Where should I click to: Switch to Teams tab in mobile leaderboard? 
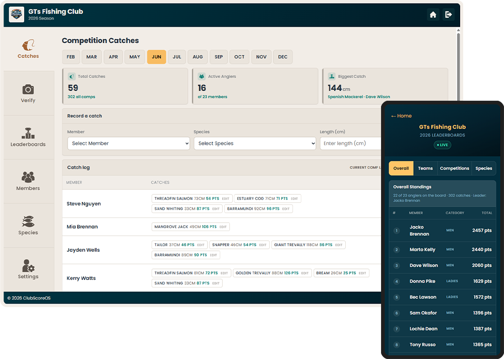pyautogui.click(x=425, y=168)
